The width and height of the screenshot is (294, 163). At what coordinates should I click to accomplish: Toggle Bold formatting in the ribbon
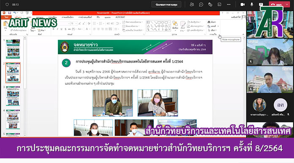(x=54, y=29)
